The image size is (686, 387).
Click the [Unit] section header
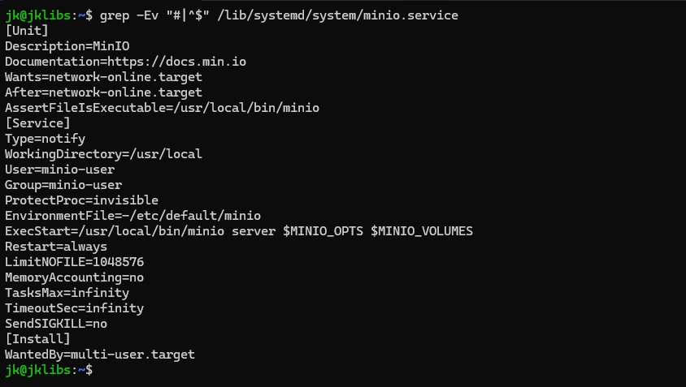point(27,31)
